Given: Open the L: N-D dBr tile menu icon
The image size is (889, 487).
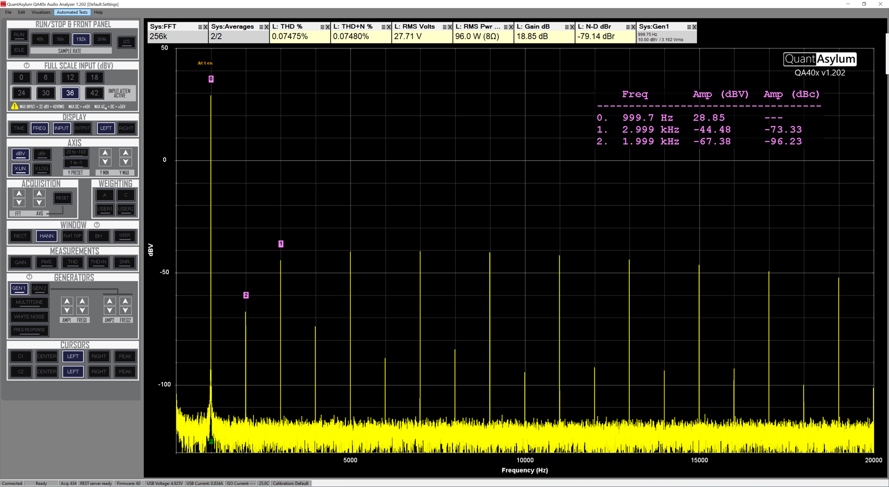Looking at the screenshot, I should tap(628, 27).
